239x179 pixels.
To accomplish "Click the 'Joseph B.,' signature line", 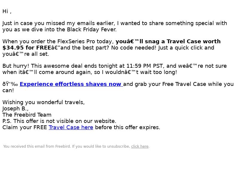I will pos(16,109).
